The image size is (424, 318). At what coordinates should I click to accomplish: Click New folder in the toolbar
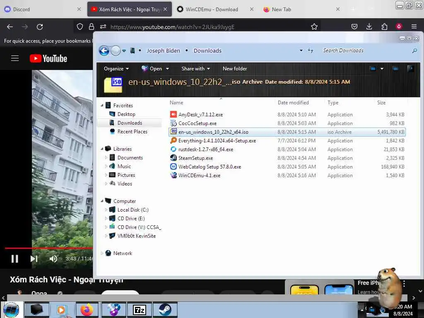(x=235, y=69)
